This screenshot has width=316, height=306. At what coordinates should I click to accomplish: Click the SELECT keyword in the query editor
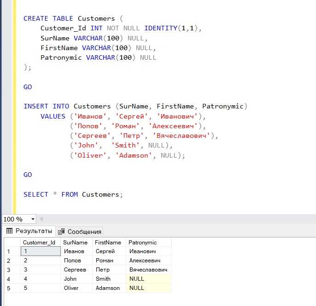pyautogui.click(x=36, y=194)
